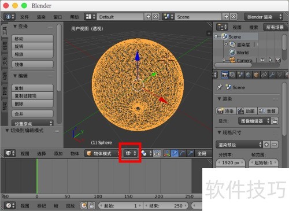
Task: Click the 删除 button
Action: [x=32, y=103]
